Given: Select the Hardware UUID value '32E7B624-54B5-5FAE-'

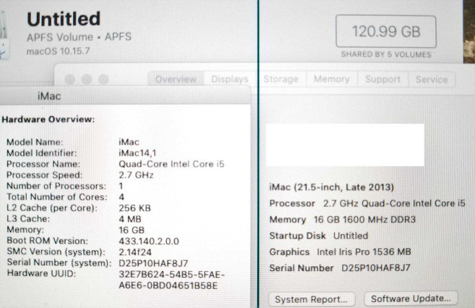Looking at the screenshot, I should [x=172, y=274].
